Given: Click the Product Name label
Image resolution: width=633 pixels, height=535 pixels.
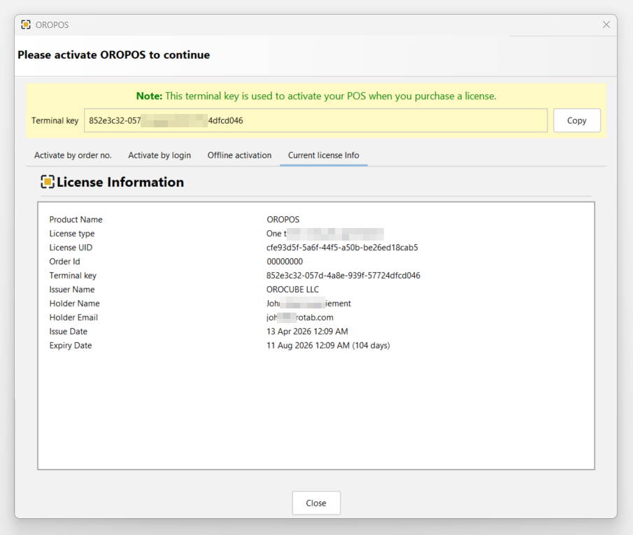Looking at the screenshot, I should pos(76,220).
